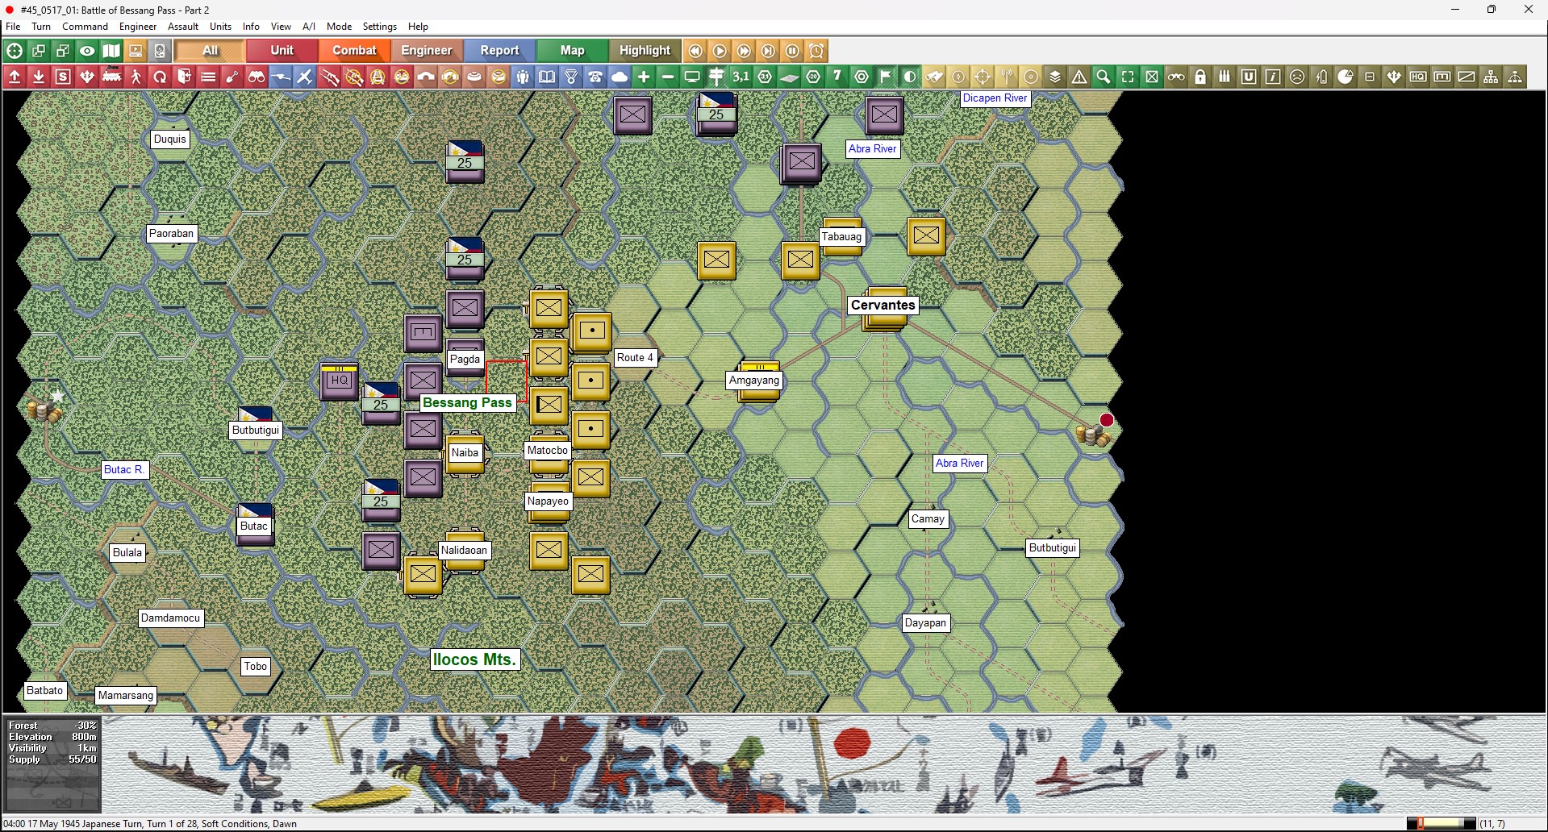Click the dig-in shovel icon

232,77
